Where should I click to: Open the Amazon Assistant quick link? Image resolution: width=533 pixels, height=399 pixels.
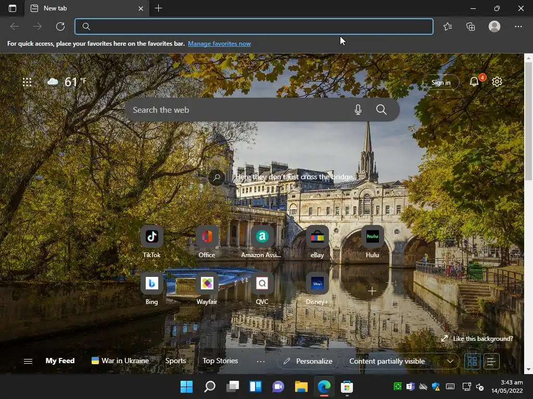tap(262, 242)
